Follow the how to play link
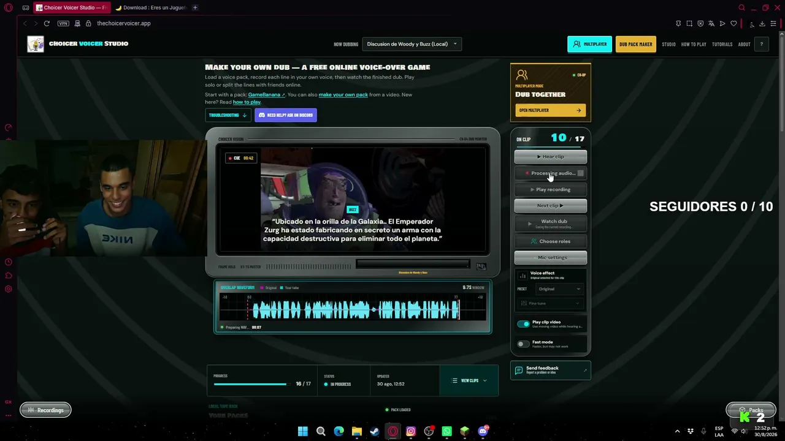This screenshot has height=441, width=785. tap(247, 102)
